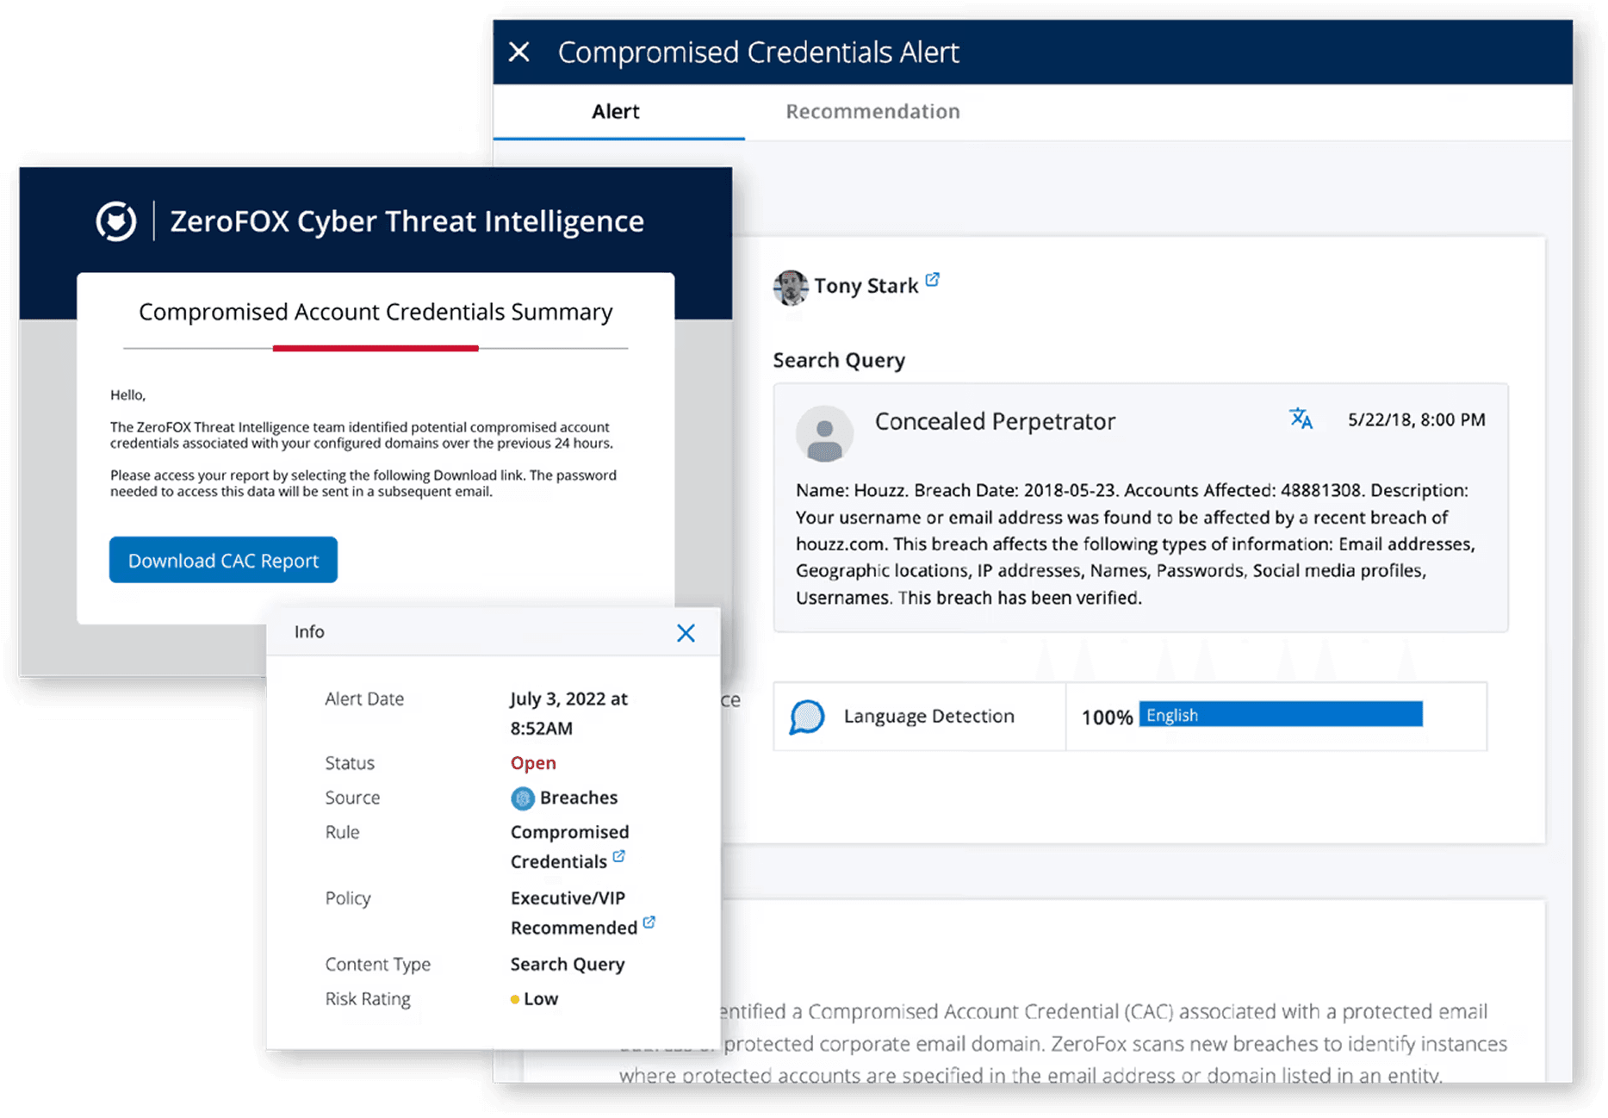Click the 5/22/18, 8:00 PM timestamp
Image resolution: width=1608 pixels, height=1118 pixels.
pos(1416,420)
